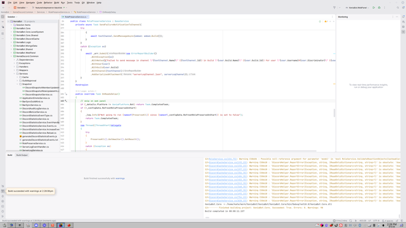406x228 pixels.
Task: Click the line separator LF in status bar
Action: pyautogui.click(x=369, y=221)
